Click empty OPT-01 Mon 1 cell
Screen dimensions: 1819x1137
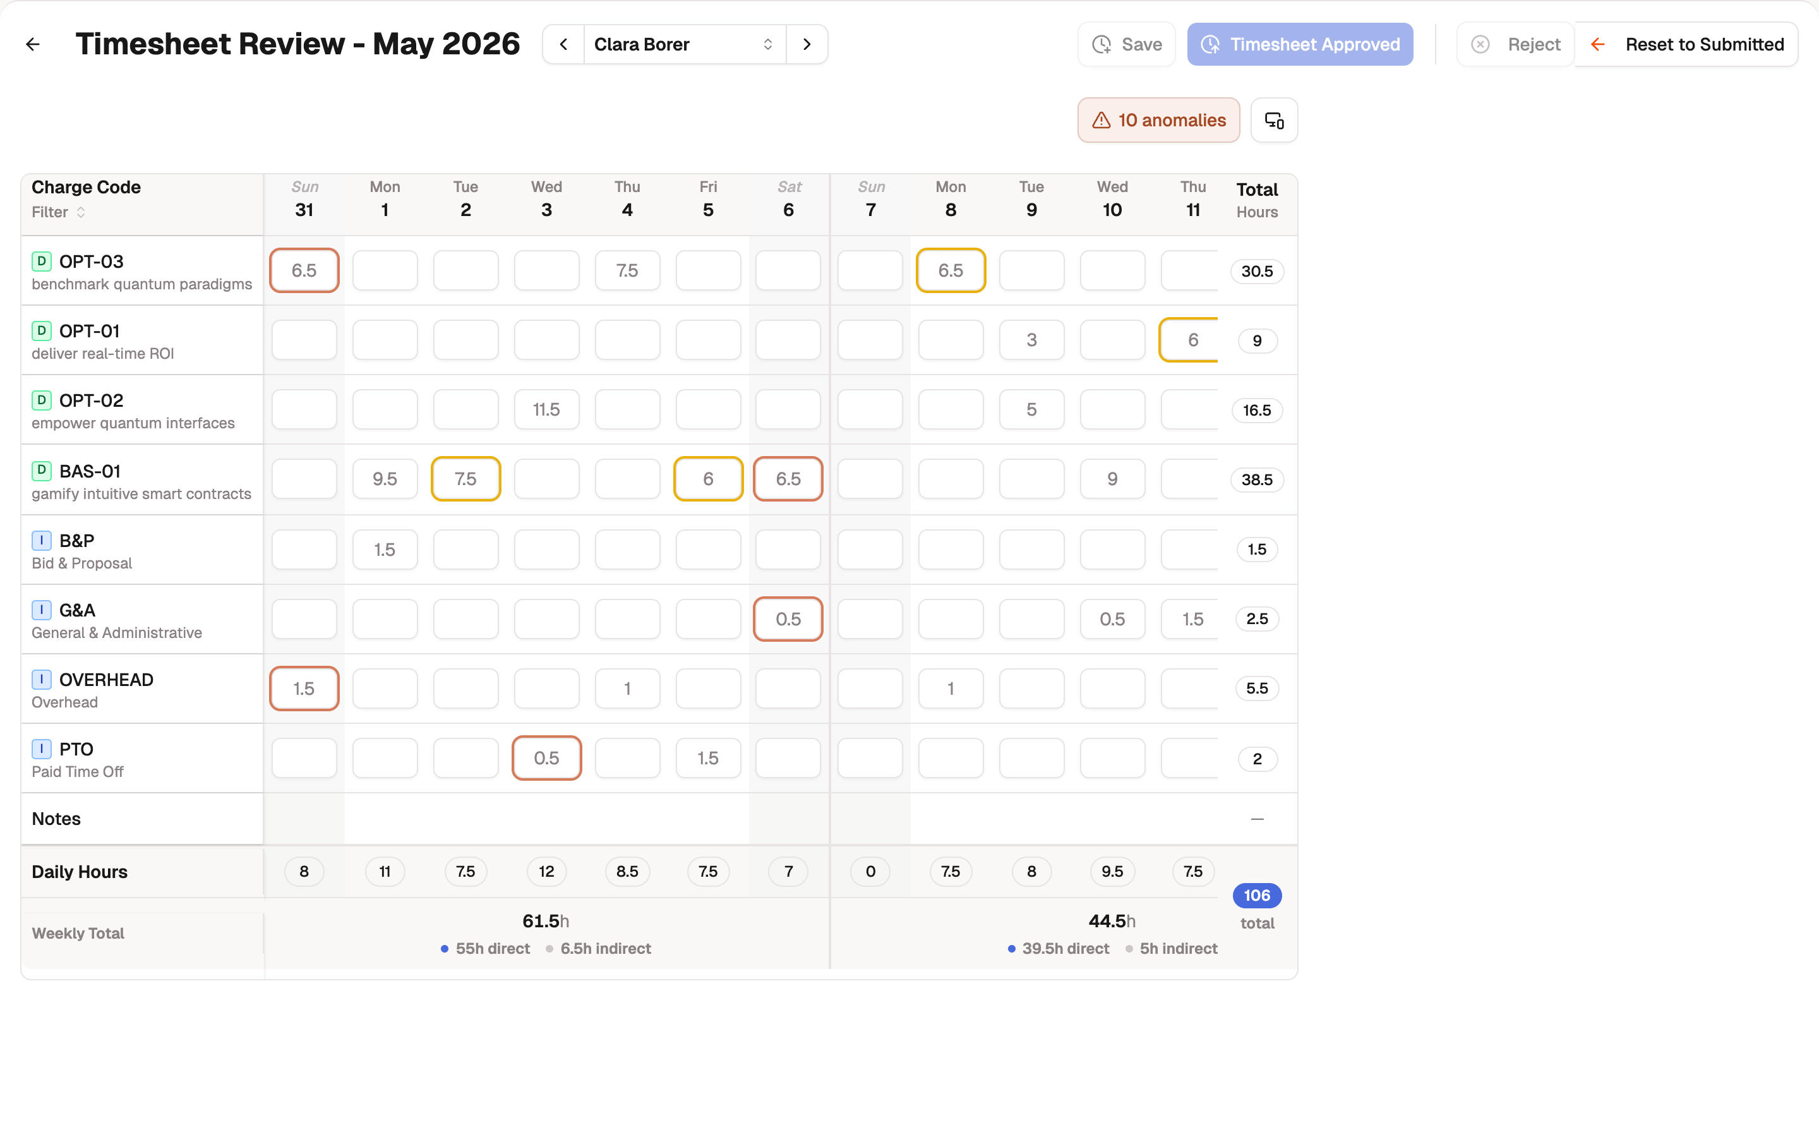pos(385,340)
